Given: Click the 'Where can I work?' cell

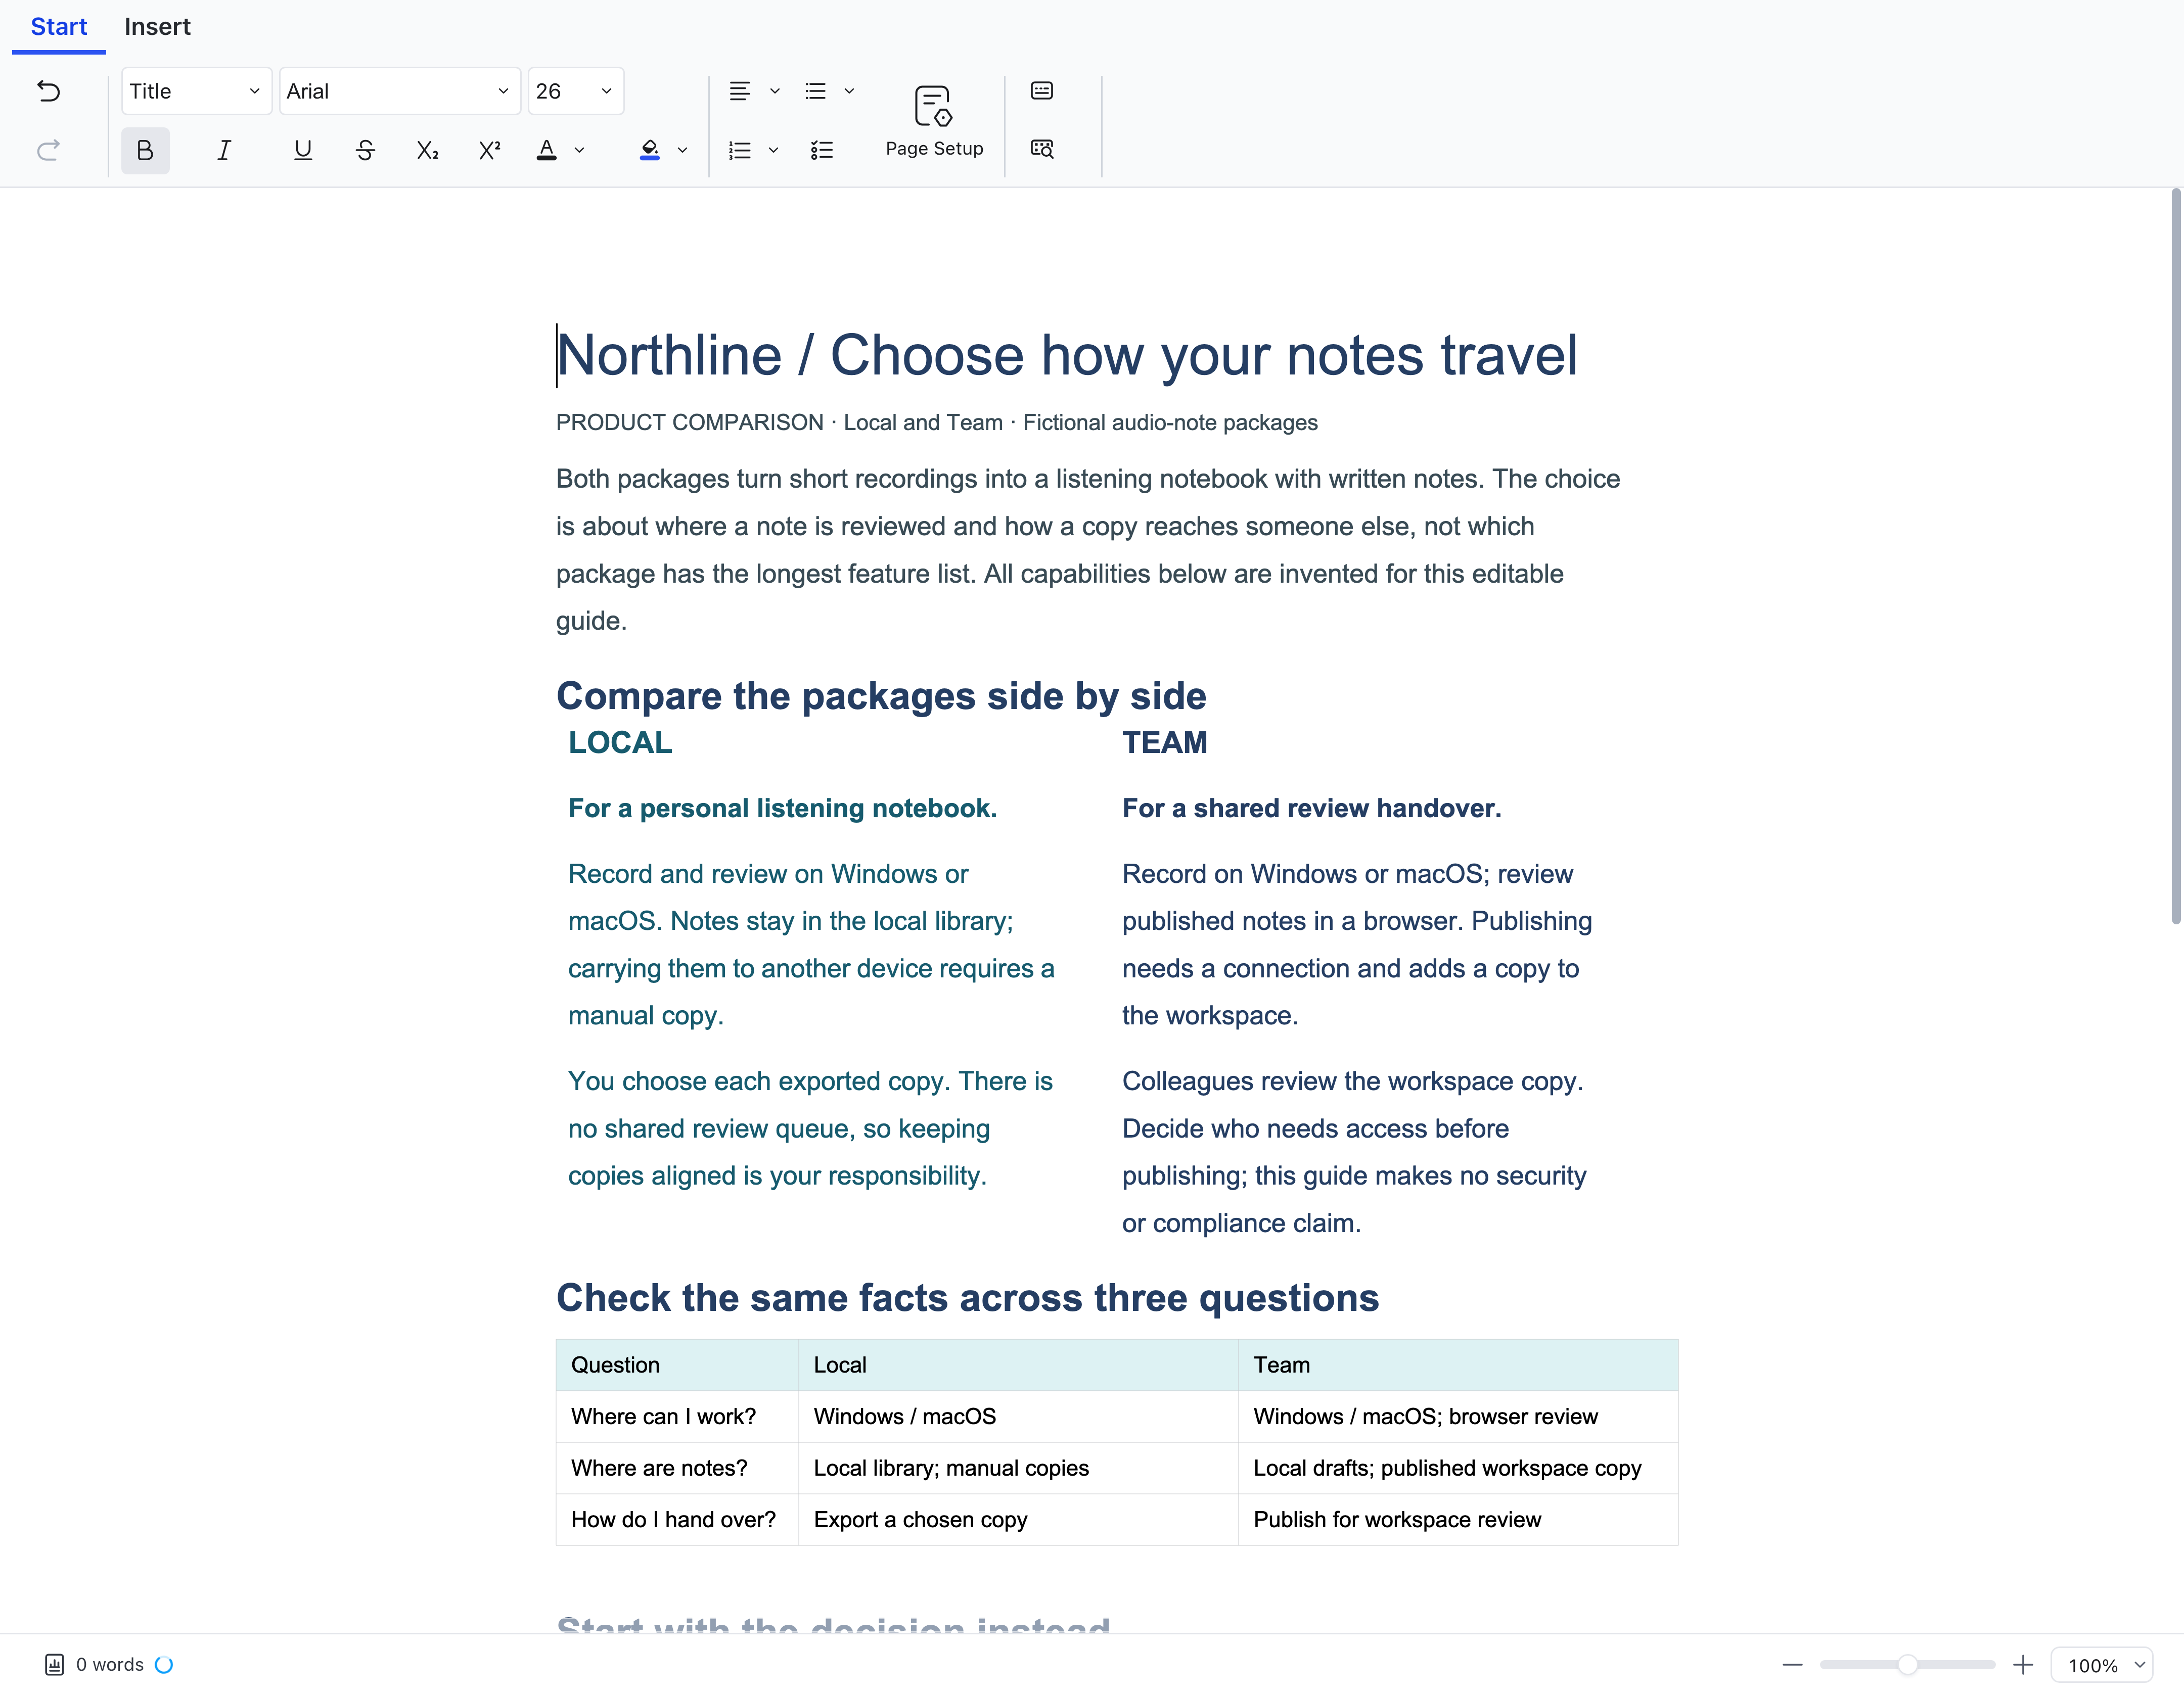Looking at the screenshot, I should (x=677, y=1417).
